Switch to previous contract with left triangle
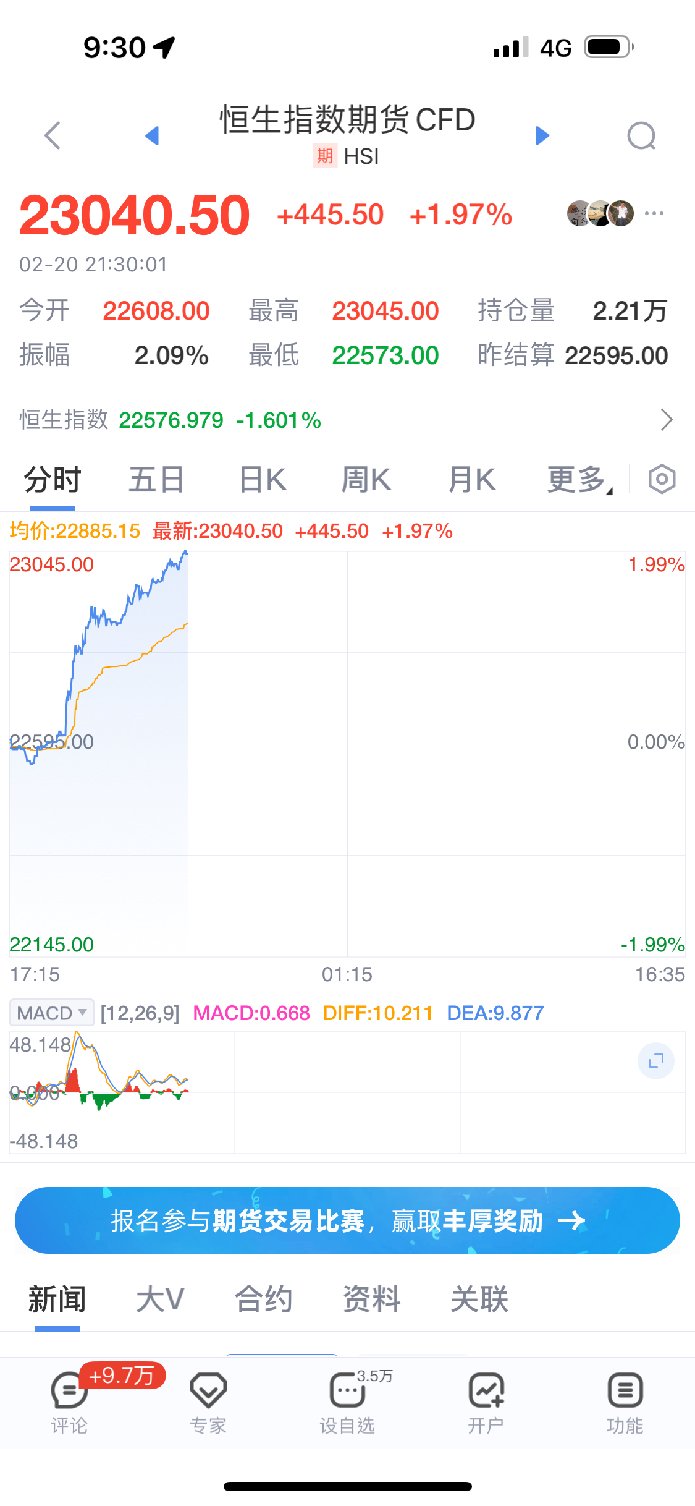Image resolution: width=695 pixels, height=1506 pixels. click(x=152, y=135)
